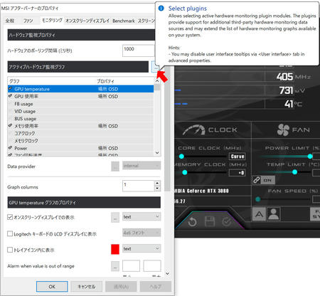Click the OK button

(52, 287)
